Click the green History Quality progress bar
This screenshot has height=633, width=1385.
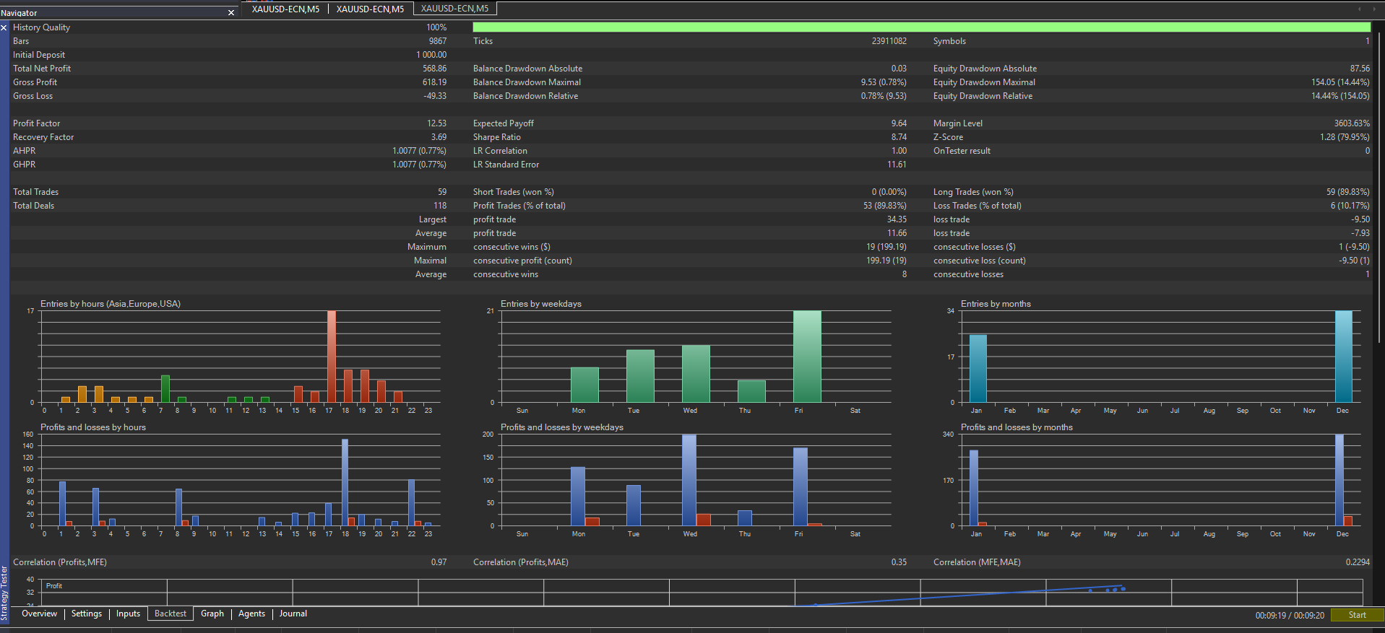tap(921, 27)
